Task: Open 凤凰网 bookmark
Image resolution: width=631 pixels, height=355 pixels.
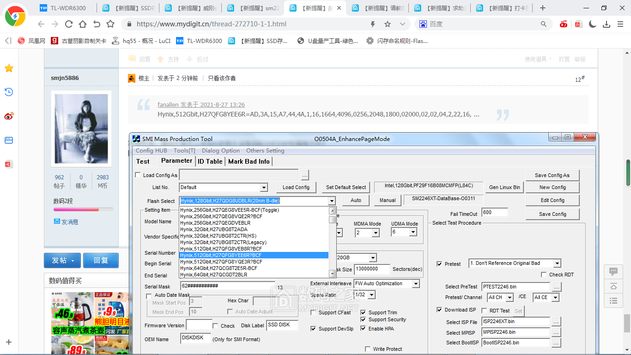Action: point(31,41)
